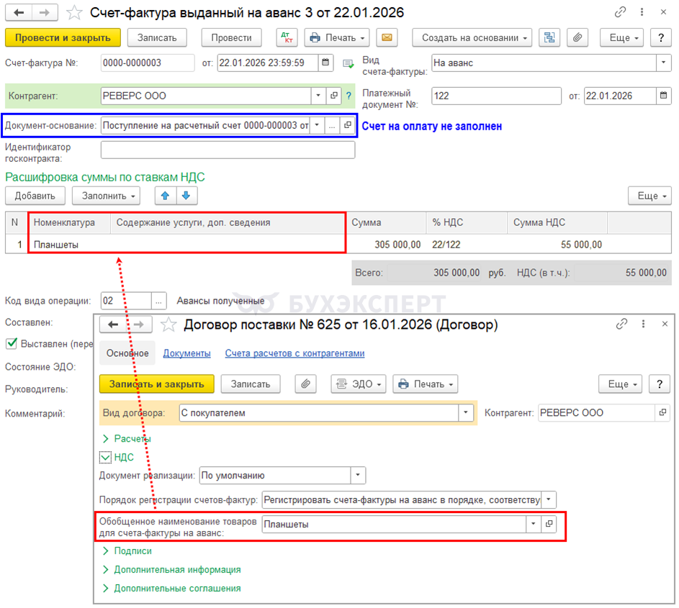Switch to Основное tab in contract

127,353
